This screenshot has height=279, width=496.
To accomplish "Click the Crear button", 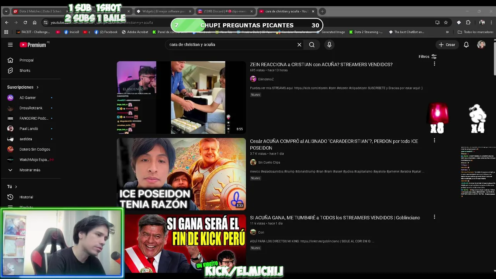I will (447, 45).
